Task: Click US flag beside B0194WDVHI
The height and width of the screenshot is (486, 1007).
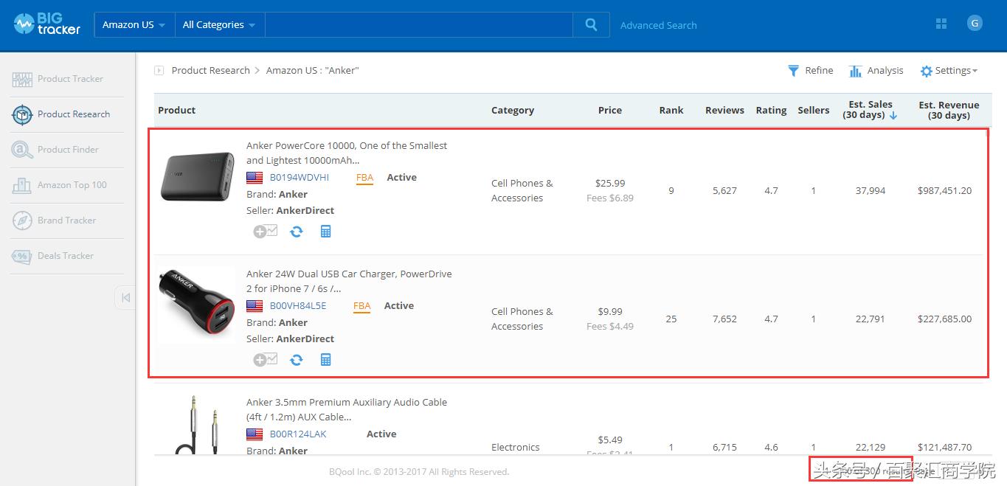Action: tap(255, 178)
